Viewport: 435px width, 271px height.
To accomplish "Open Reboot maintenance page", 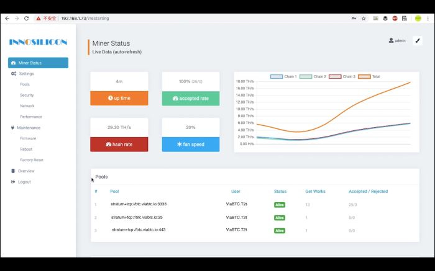I will [26, 149].
